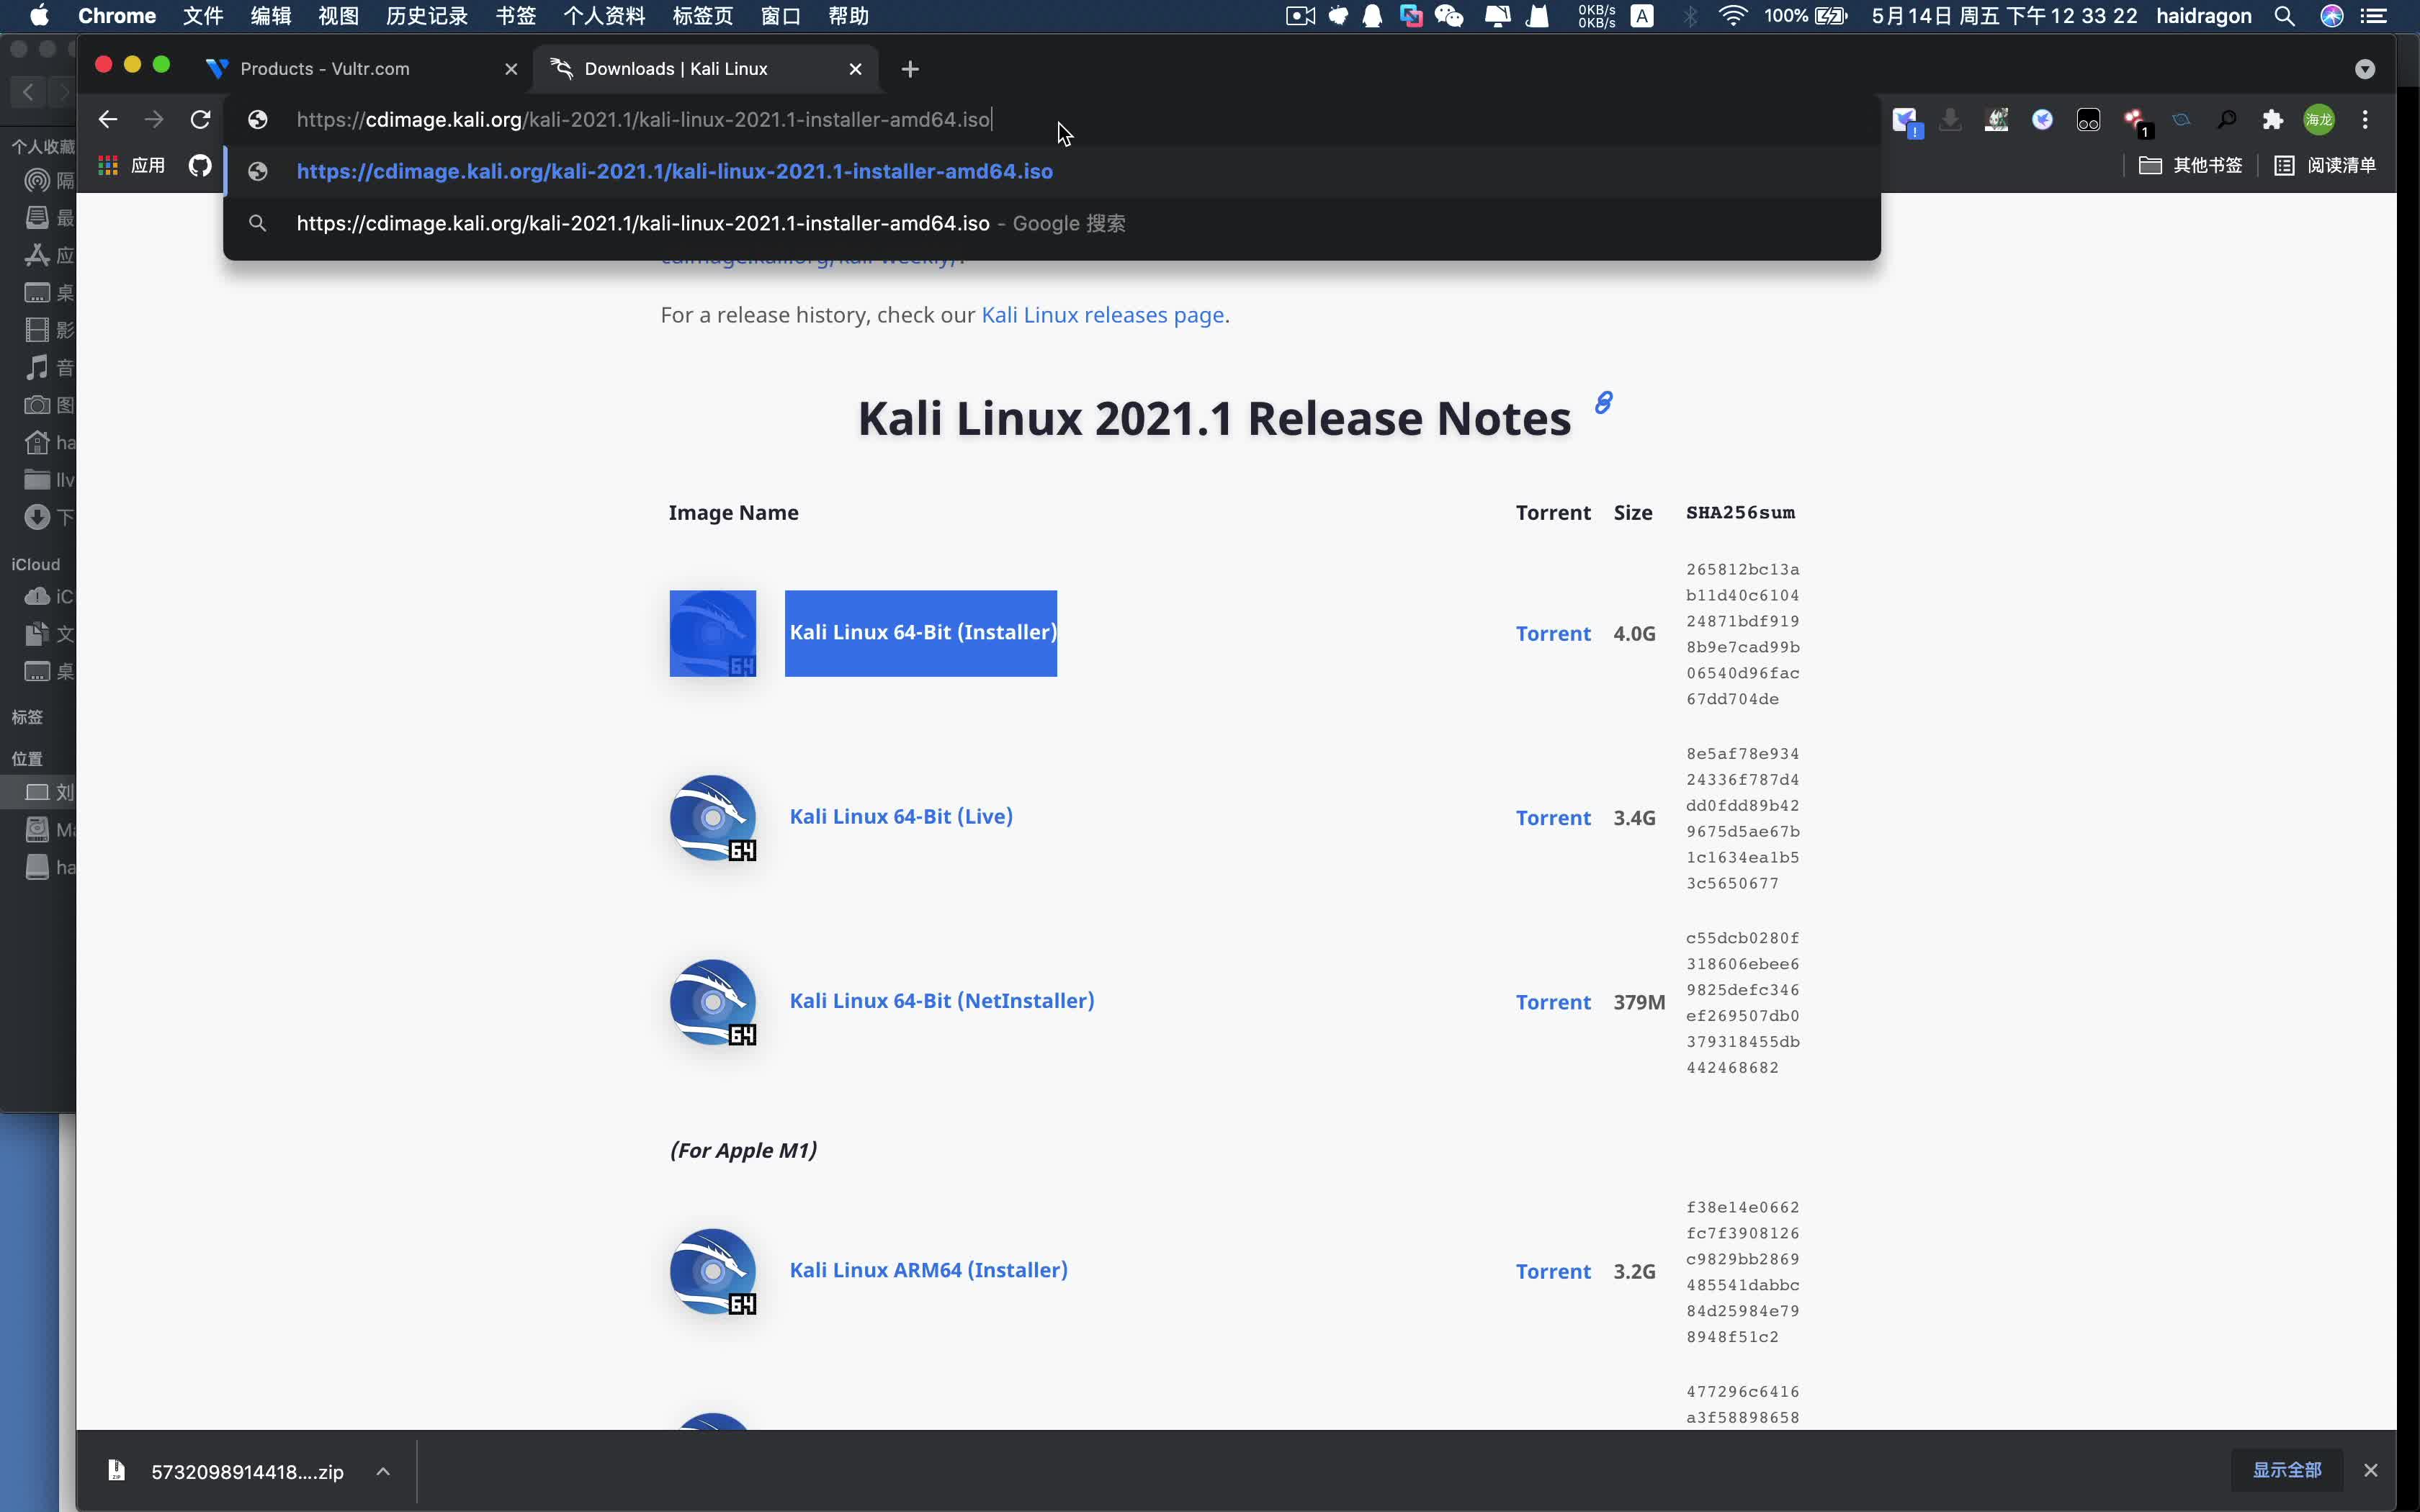The height and width of the screenshot is (1512, 2420).
Task: Open the GitHub bookmark icon
Action: (x=200, y=165)
